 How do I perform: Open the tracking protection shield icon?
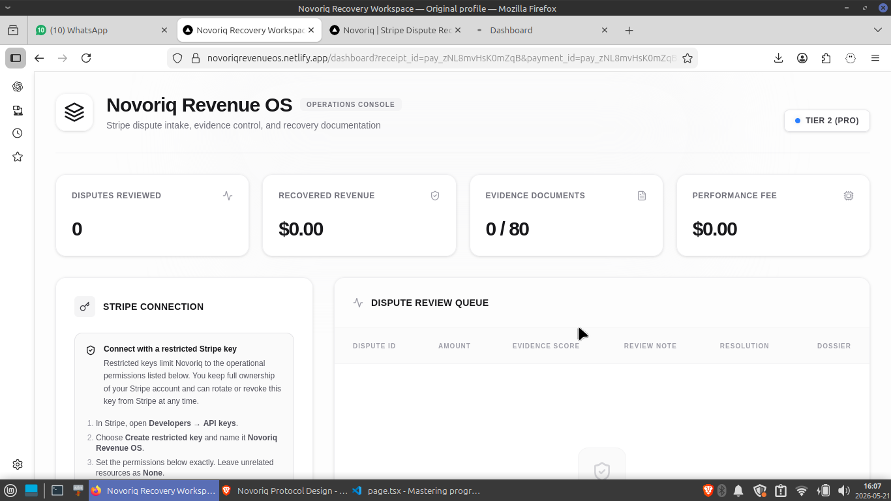tap(177, 58)
